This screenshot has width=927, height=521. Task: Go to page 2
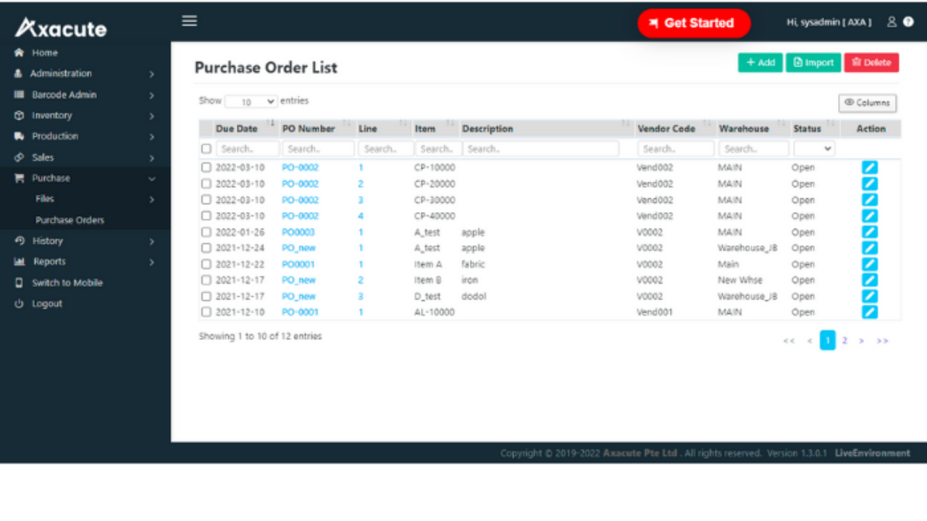click(844, 341)
